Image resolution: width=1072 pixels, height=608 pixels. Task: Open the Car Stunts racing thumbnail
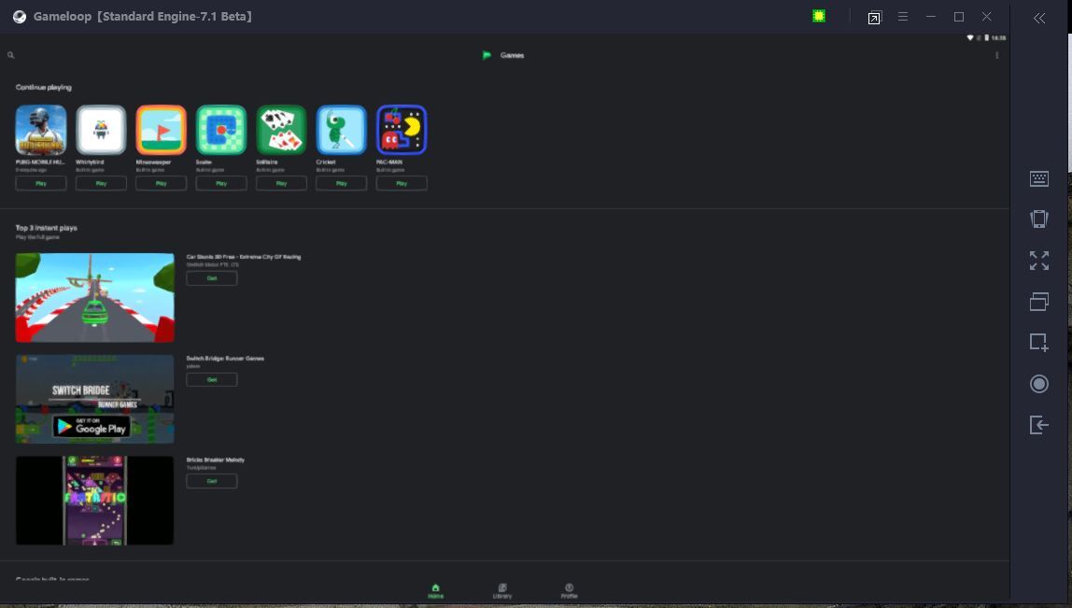tap(95, 298)
